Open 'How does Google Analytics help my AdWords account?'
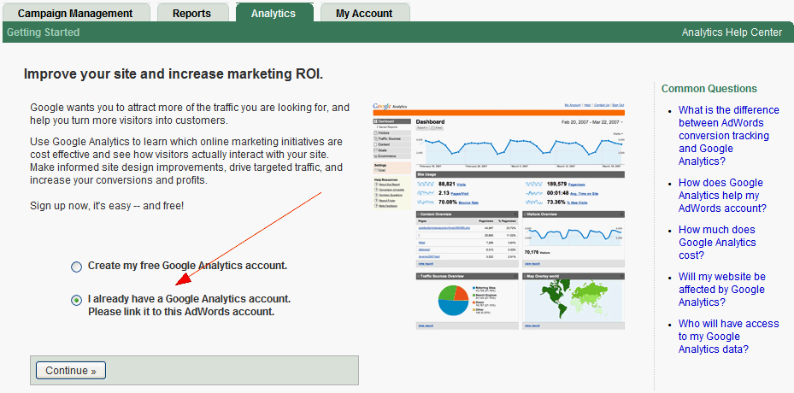 tap(722, 196)
